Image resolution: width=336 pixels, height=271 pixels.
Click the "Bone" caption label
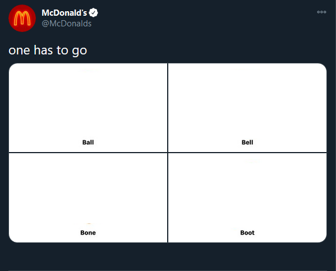tap(88, 233)
